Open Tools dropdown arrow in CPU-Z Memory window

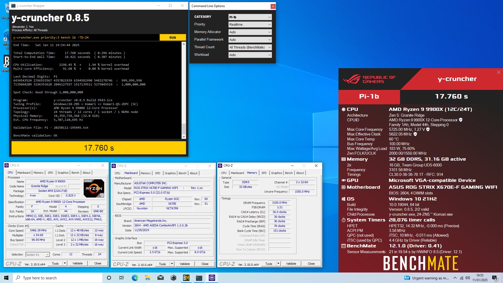pos(278,264)
